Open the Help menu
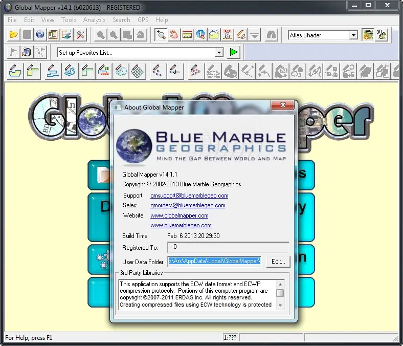Viewport: 403px width, 346px height. coord(162,20)
